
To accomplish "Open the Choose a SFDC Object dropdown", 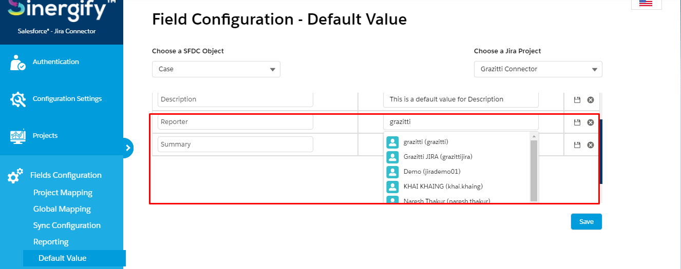I will [x=216, y=69].
